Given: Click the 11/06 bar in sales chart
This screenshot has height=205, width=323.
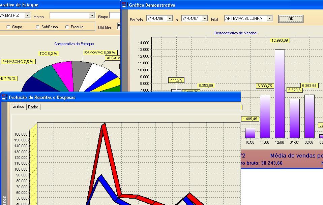Looking at the screenshot, I should [x=265, y=116].
